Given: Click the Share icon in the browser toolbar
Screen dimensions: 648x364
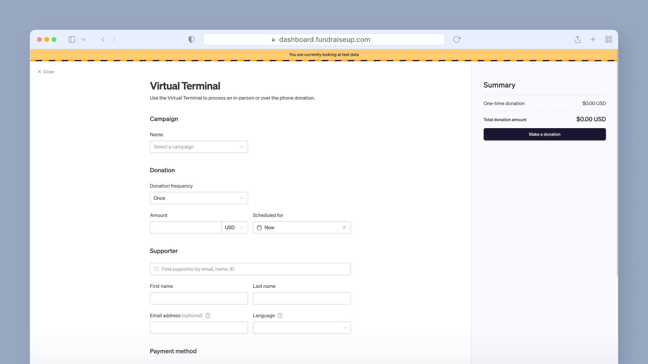Looking at the screenshot, I should point(577,39).
